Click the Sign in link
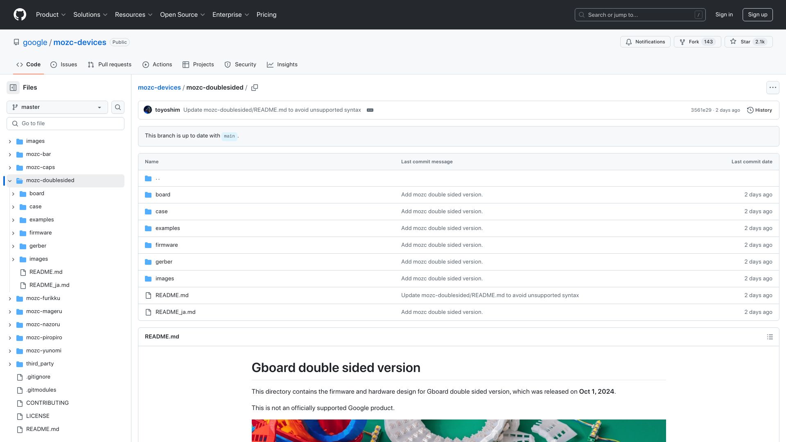 point(724,15)
